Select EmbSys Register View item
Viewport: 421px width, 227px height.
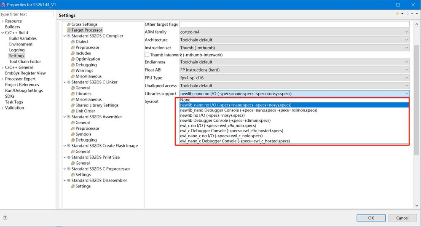pos(25,73)
